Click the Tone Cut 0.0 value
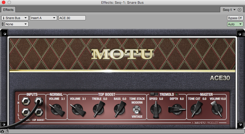The image size is (245, 134). coord(204,99)
